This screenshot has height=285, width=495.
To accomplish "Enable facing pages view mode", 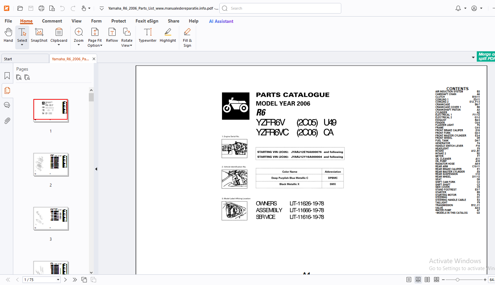I will pyautogui.click(x=427, y=280).
